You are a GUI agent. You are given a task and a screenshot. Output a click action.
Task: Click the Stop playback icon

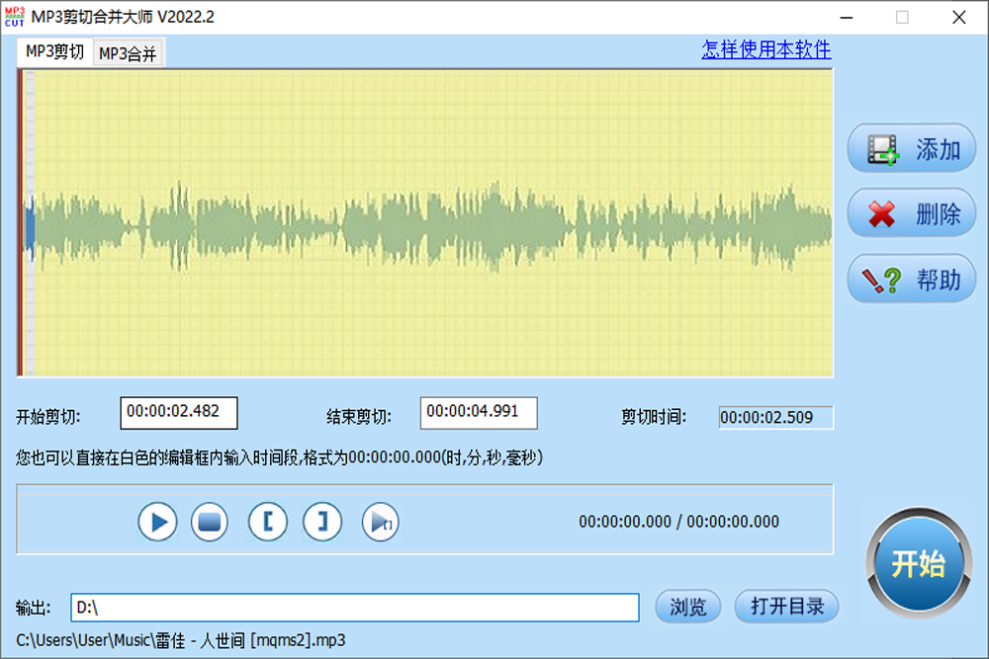(x=209, y=521)
